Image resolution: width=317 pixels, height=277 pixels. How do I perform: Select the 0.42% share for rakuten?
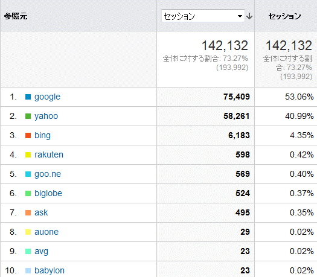302,154
